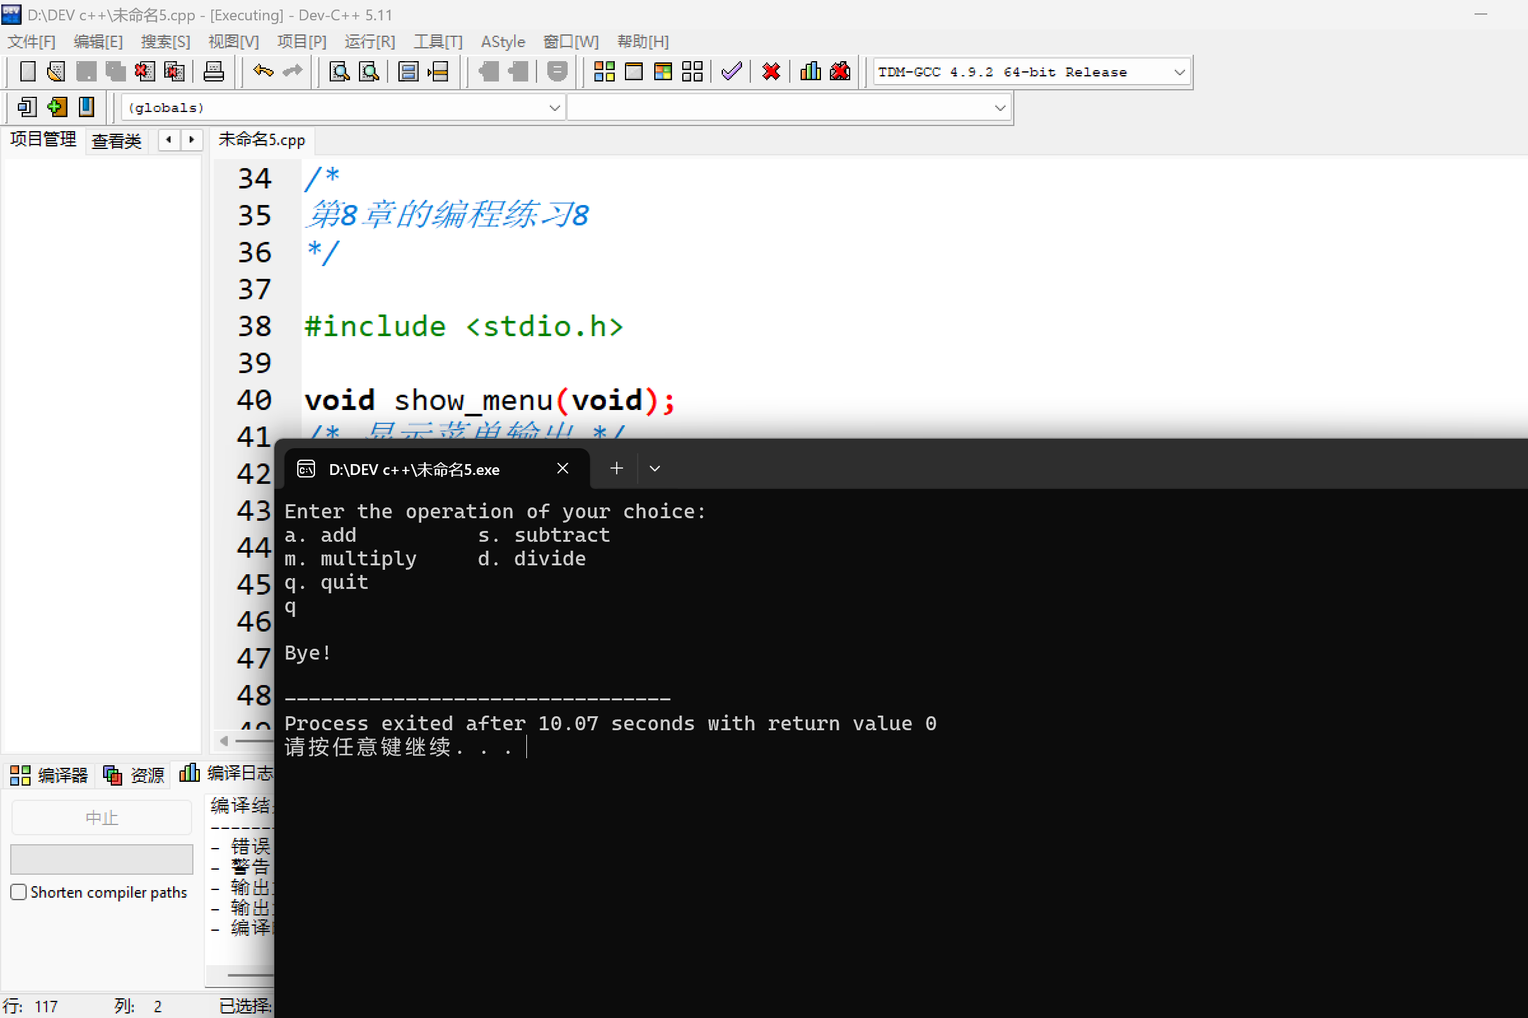Click the New source file icon
This screenshot has height=1018, width=1528.
coord(27,71)
